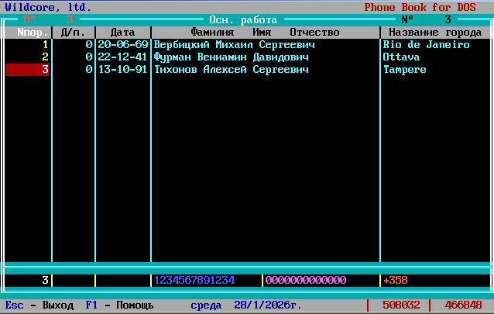Click the 'Фамилия Имя Отчество' column header
The image size is (494, 314).
265,33
